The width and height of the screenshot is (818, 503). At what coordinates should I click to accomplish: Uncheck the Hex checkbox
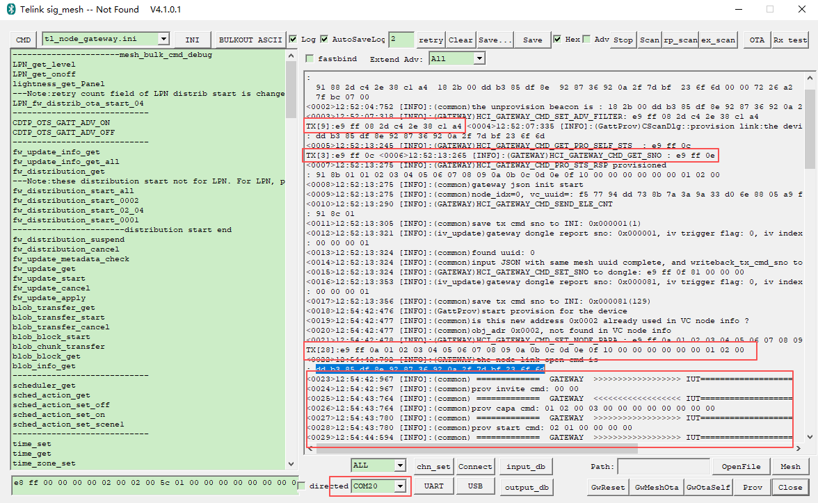pyautogui.click(x=558, y=40)
